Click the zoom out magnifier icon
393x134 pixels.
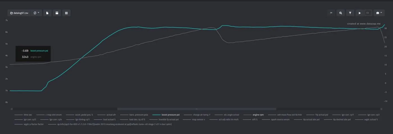(341, 13)
